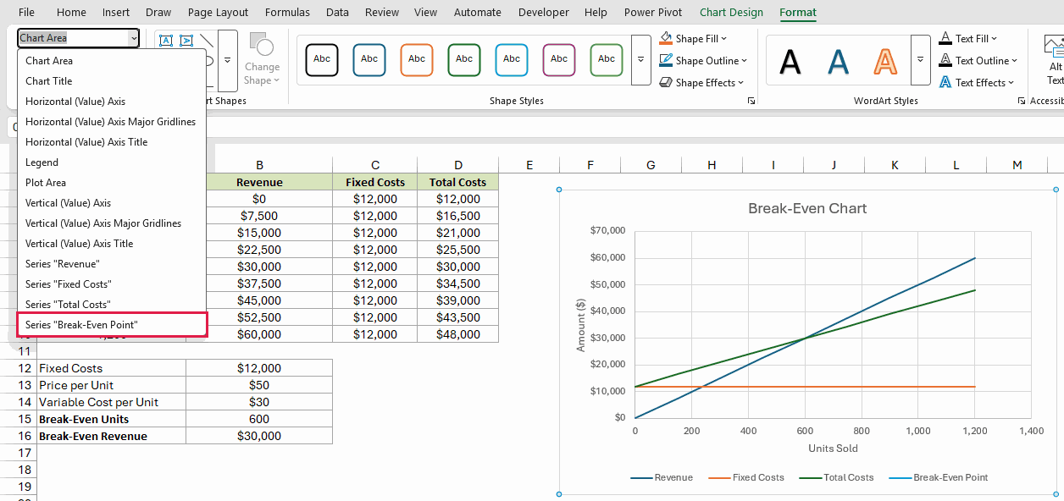Click the Text Fill icon
This screenshot has width=1064, height=501.
945,38
